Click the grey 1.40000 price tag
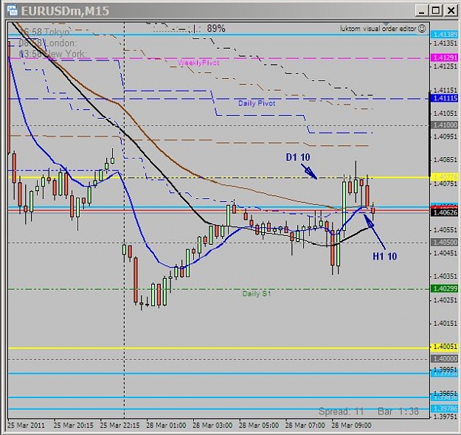The height and width of the screenshot is (435, 461). click(446, 359)
